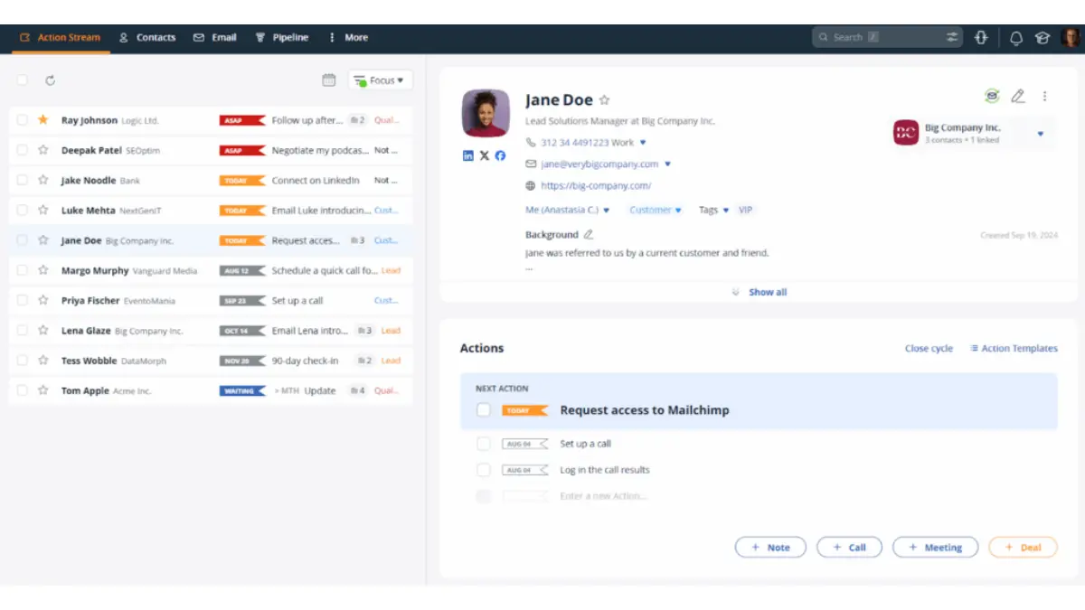Open notifications bell in top bar
This screenshot has width=1085, height=610.
tap(1014, 37)
